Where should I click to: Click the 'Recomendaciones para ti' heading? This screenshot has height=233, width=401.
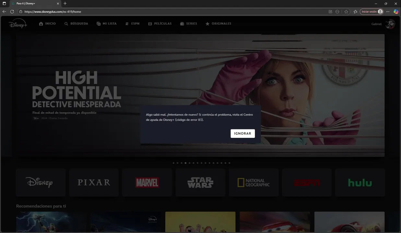pyautogui.click(x=41, y=206)
